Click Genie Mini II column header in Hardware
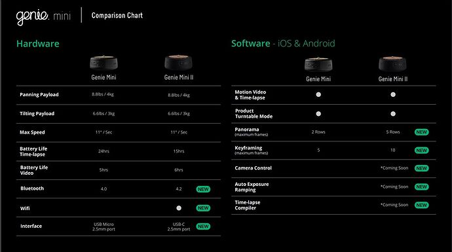 click(x=179, y=77)
